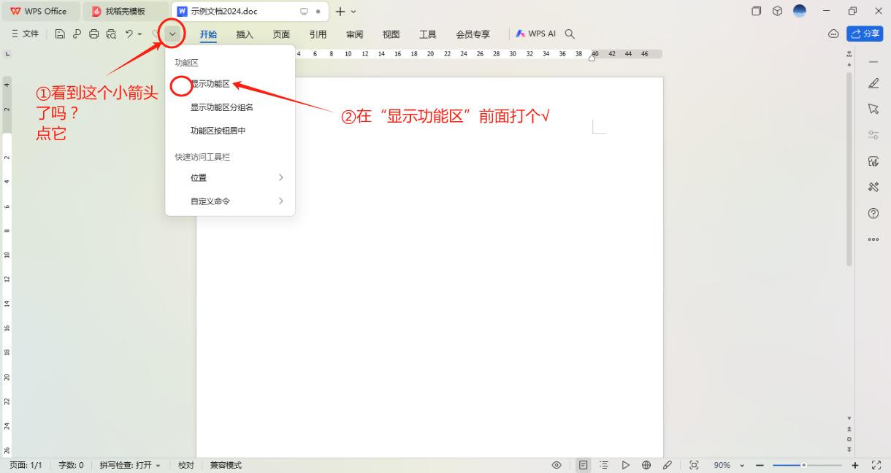Click the 分享 share button
The height and width of the screenshot is (473, 891).
865,34
